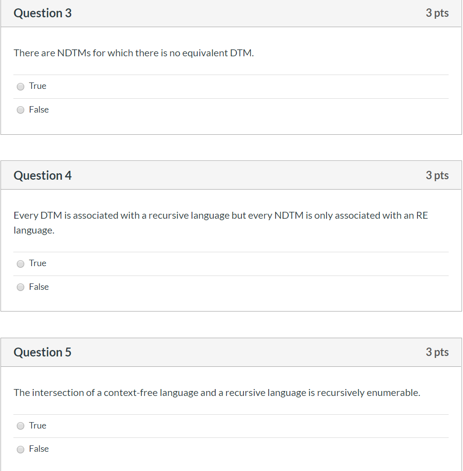Image resolution: width=463 pixels, height=471 pixels.
Task: Click the 3 pts label on Question 4
Action: [437, 175]
